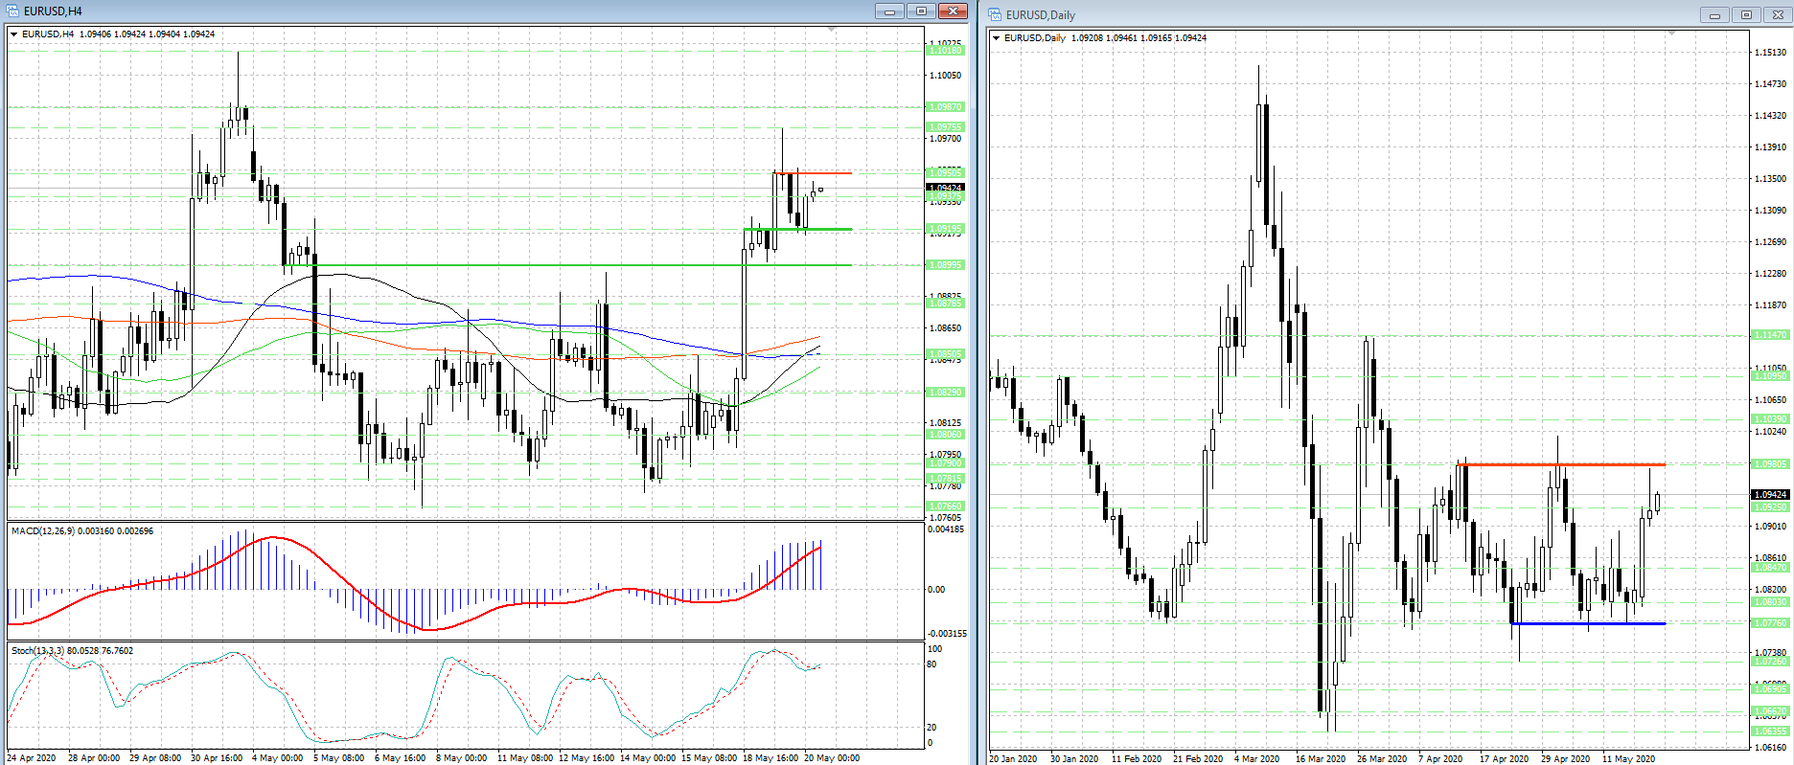
Task: Restore the EURUSD,Daily chart window
Action: tap(1746, 15)
